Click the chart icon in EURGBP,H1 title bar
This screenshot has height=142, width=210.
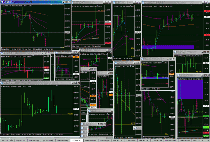click(89, 110)
